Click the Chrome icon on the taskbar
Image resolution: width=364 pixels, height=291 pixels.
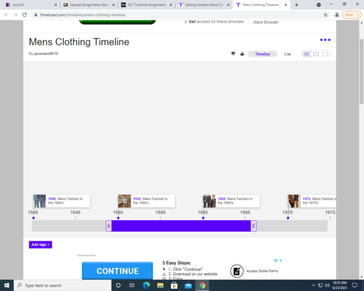coord(202,285)
